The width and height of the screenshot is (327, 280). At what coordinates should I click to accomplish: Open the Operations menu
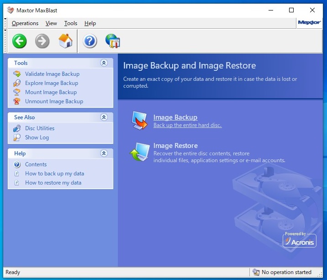click(25, 23)
